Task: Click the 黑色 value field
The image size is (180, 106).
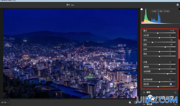Action: tap(172, 54)
